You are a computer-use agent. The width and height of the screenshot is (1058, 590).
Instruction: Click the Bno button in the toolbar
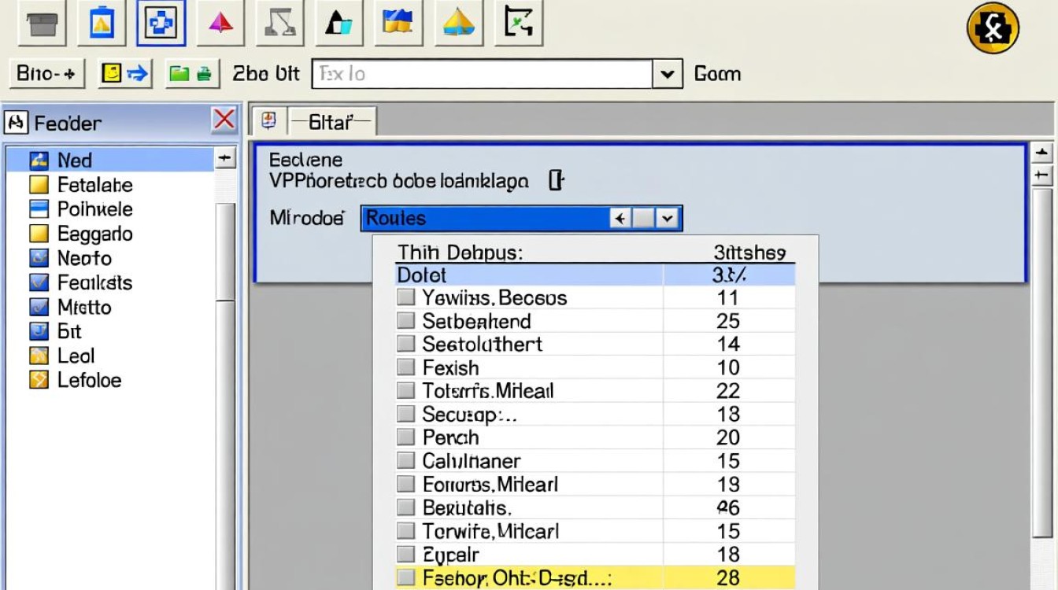coord(46,74)
